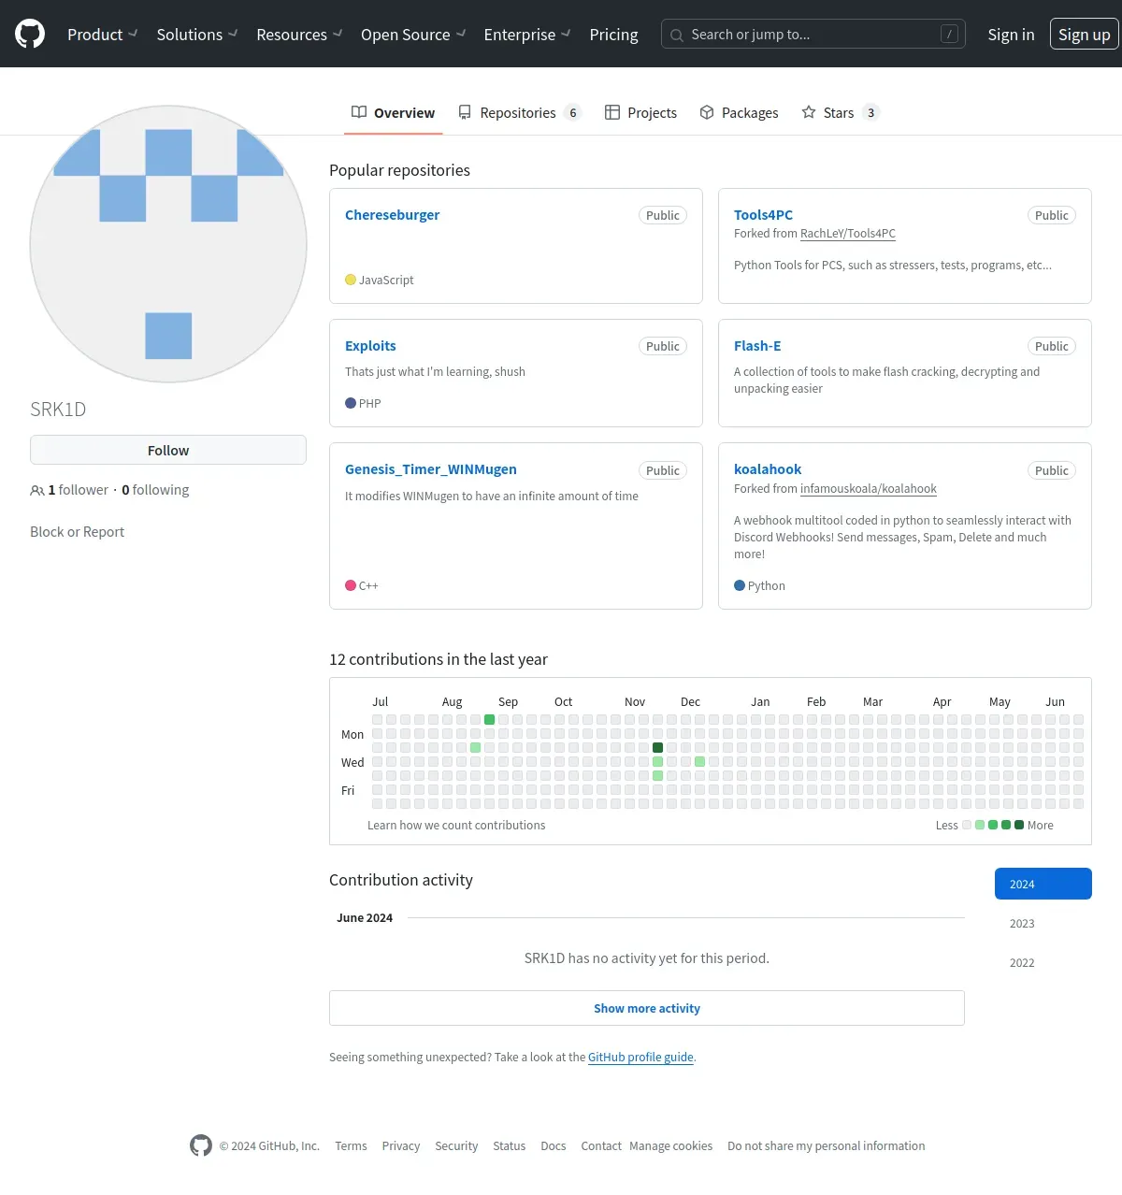The image size is (1122, 1195).
Task: Click Manage cookies in footer
Action: (x=670, y=1146)
